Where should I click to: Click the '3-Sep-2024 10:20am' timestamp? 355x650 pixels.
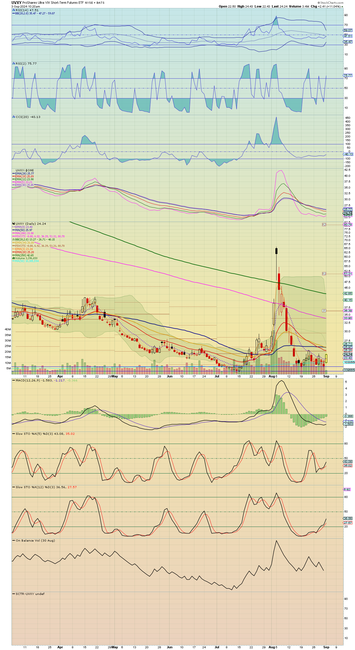(x=26, y=6)
